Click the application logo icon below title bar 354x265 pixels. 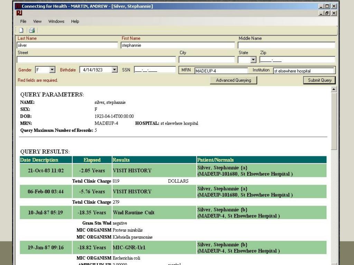19,13
